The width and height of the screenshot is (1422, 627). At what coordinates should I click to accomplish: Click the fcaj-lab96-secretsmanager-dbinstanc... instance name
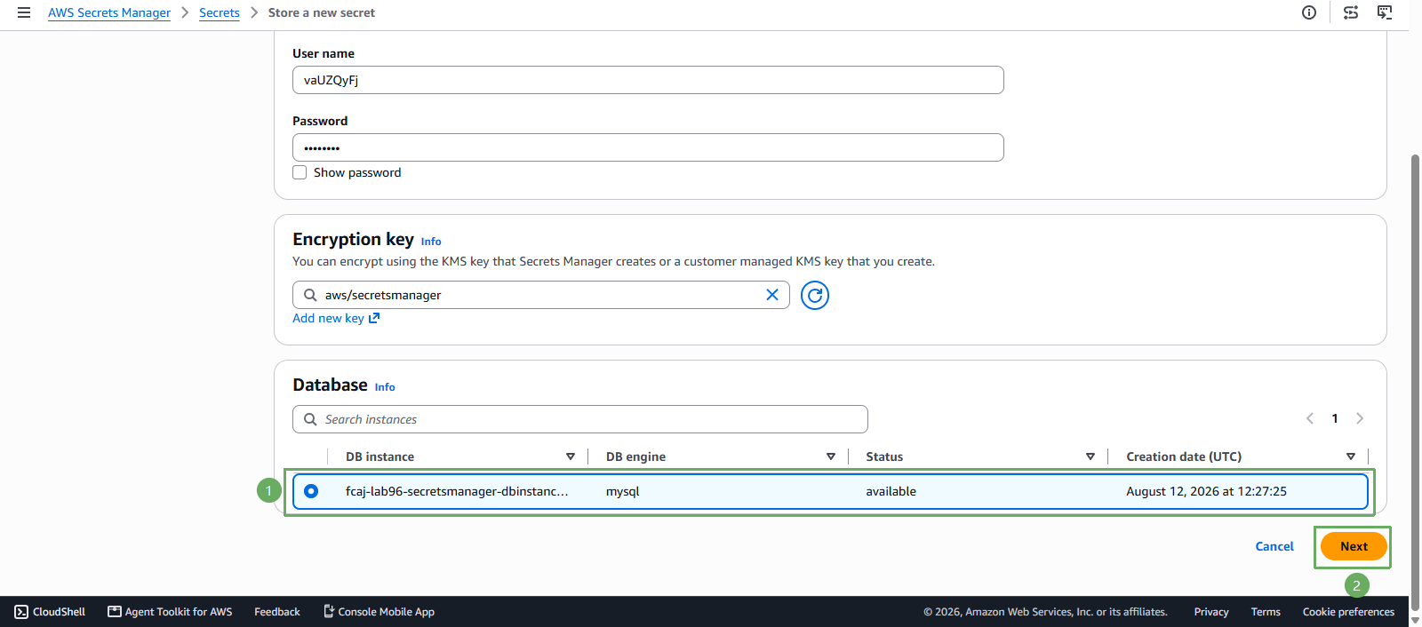pyautogui.click(x=457, y=491)
